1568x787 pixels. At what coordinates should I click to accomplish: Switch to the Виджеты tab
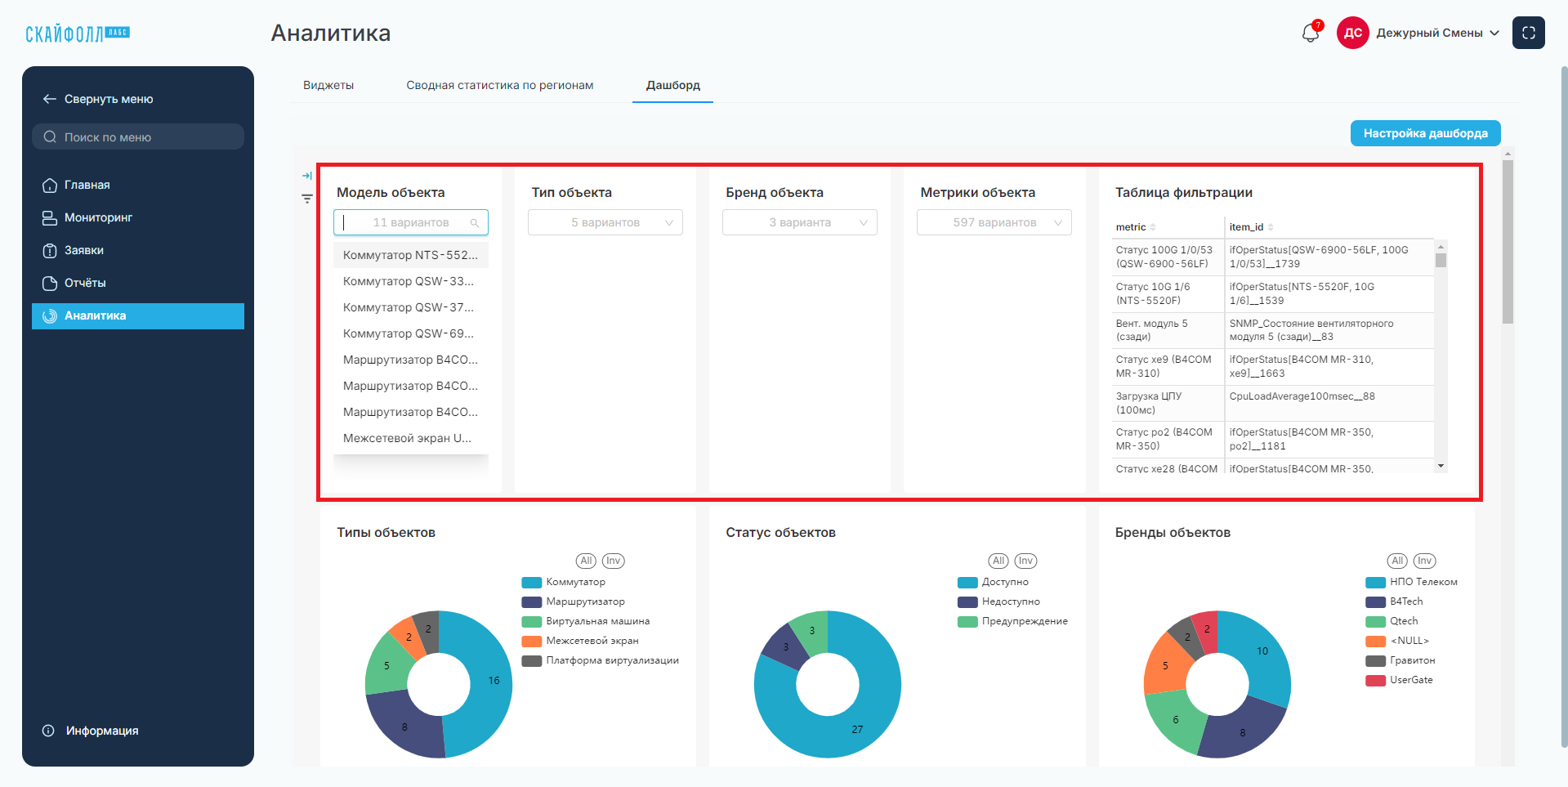[328, 85]
